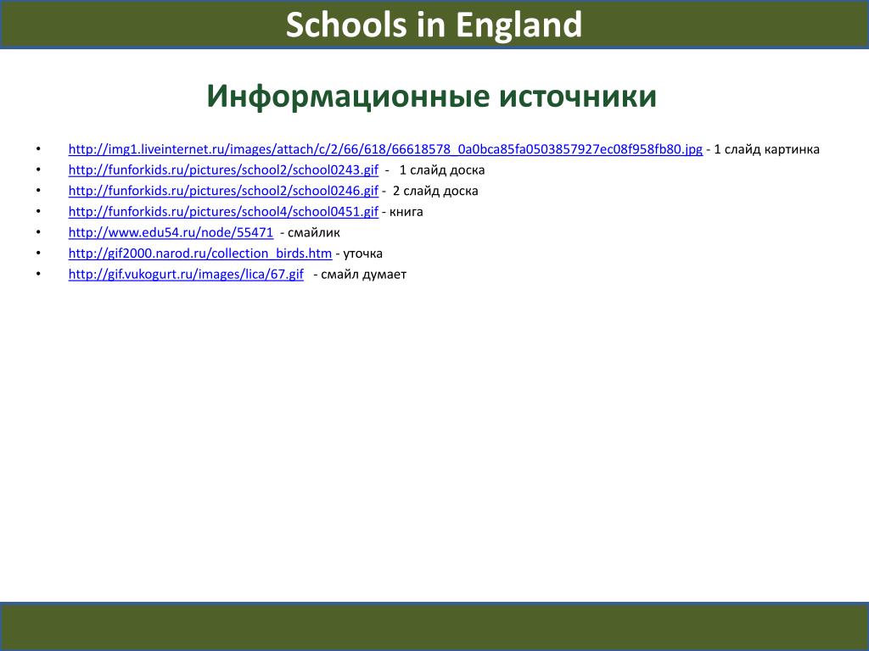The width and height of the screenshot is (869, 651).
Task: Click the 'книга' caption
Action: pyautogui.click(x=406, y=211)
